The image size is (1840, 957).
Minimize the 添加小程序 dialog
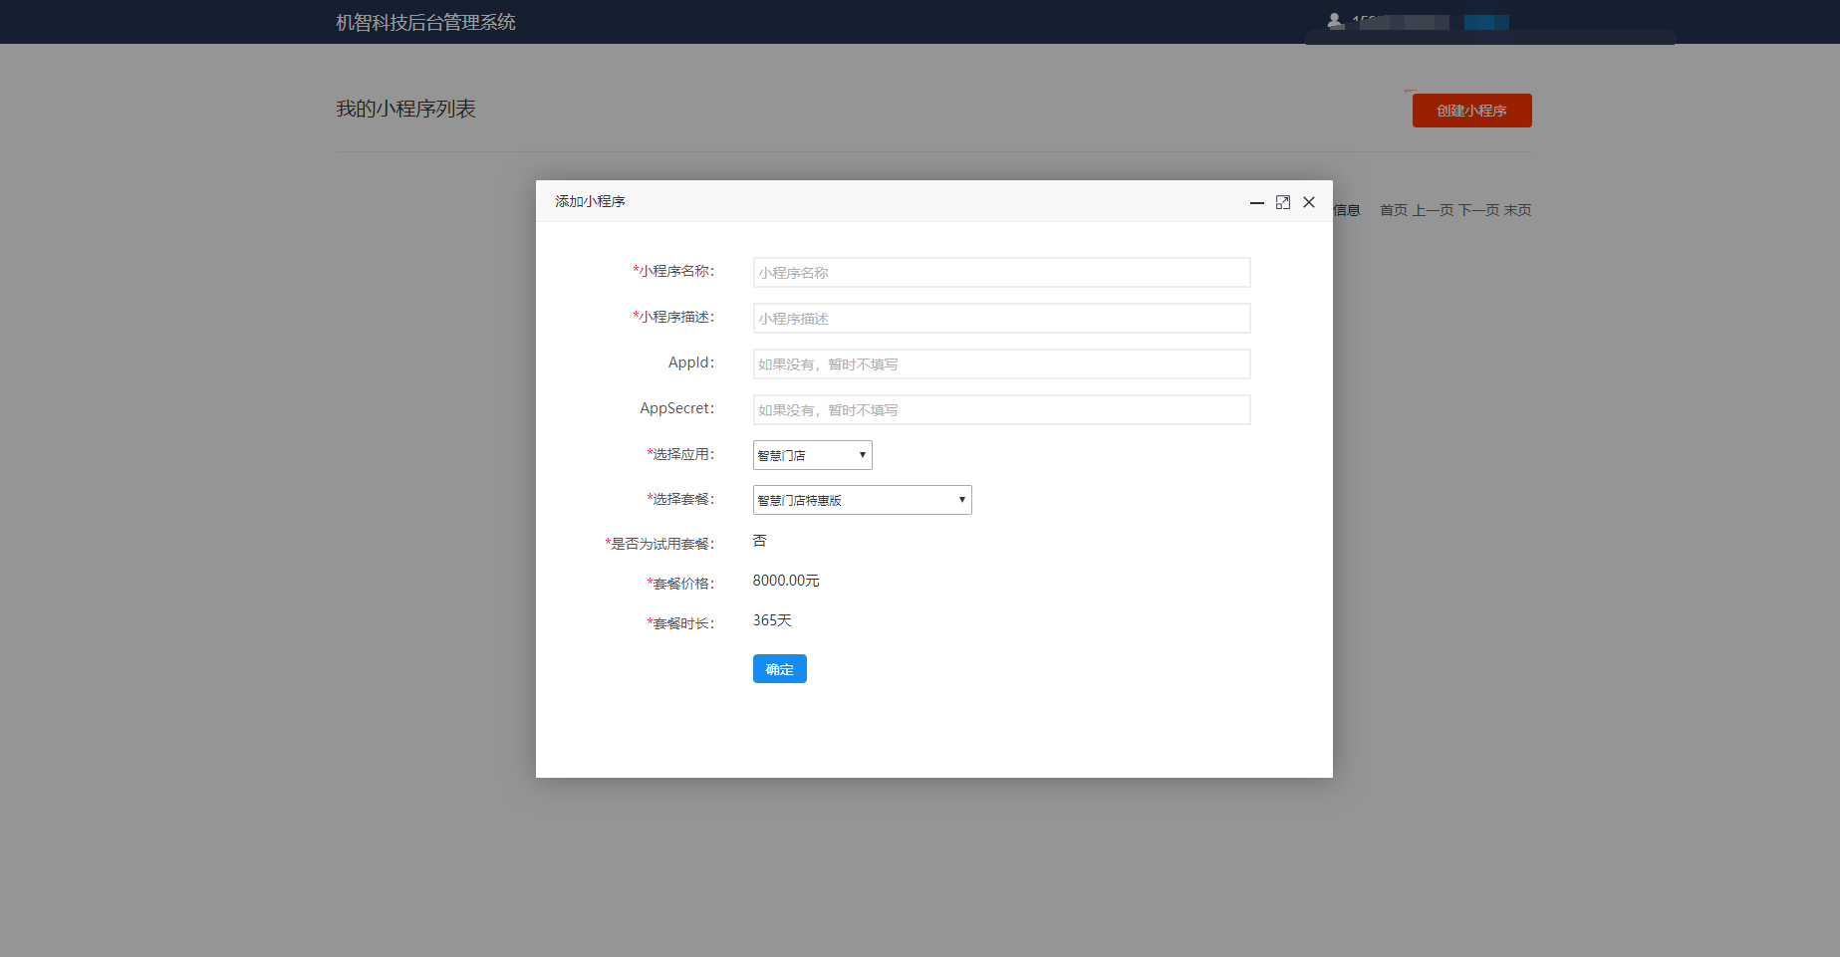click(1257, 202)
